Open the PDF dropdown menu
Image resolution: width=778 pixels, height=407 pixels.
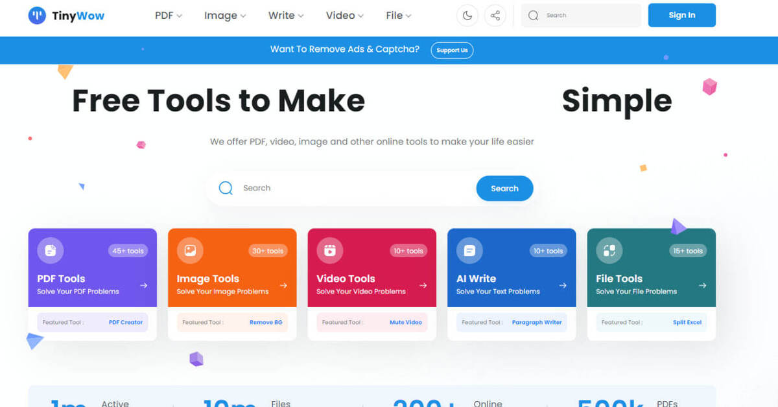[169, 16]
